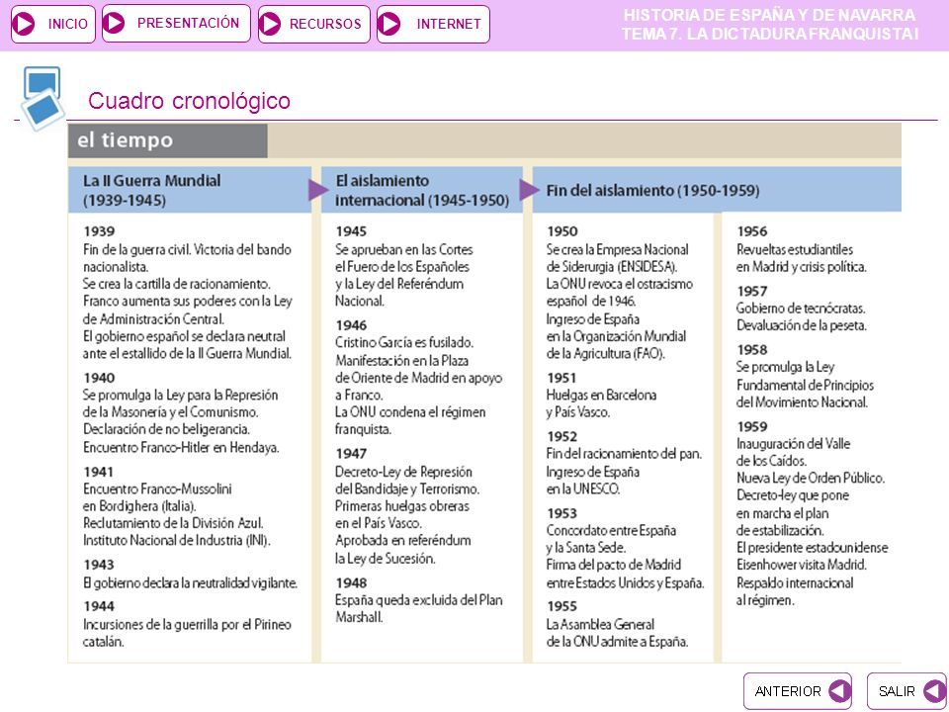The height and width of the screenshot is (712, 949).
Task: Click the year 1947 entry
Action: pos(351,454)
